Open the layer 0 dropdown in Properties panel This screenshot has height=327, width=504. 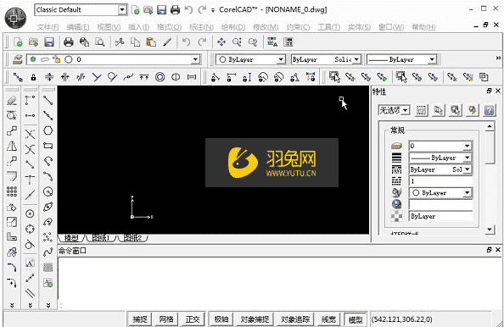440,146
